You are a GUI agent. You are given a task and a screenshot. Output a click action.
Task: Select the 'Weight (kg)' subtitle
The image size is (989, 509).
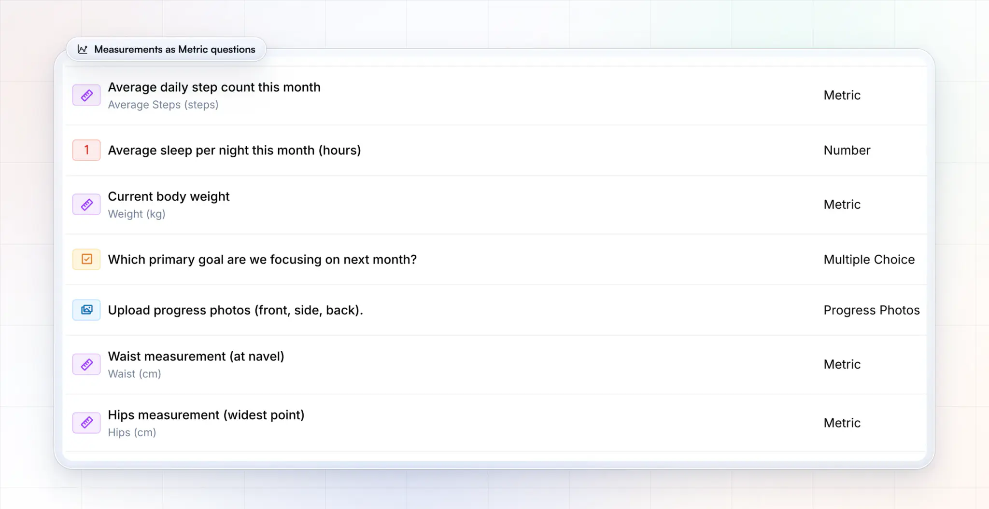(136, 214)
